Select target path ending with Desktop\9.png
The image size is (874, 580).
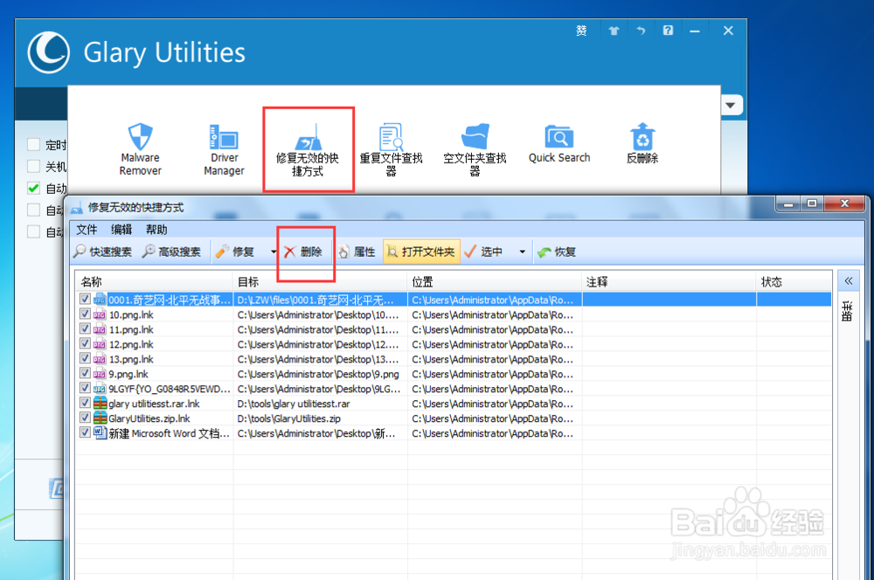(x=318, y=375)
